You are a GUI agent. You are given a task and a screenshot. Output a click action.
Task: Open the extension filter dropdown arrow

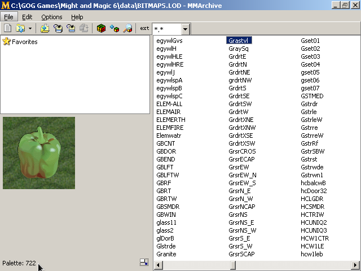(185, 29)
